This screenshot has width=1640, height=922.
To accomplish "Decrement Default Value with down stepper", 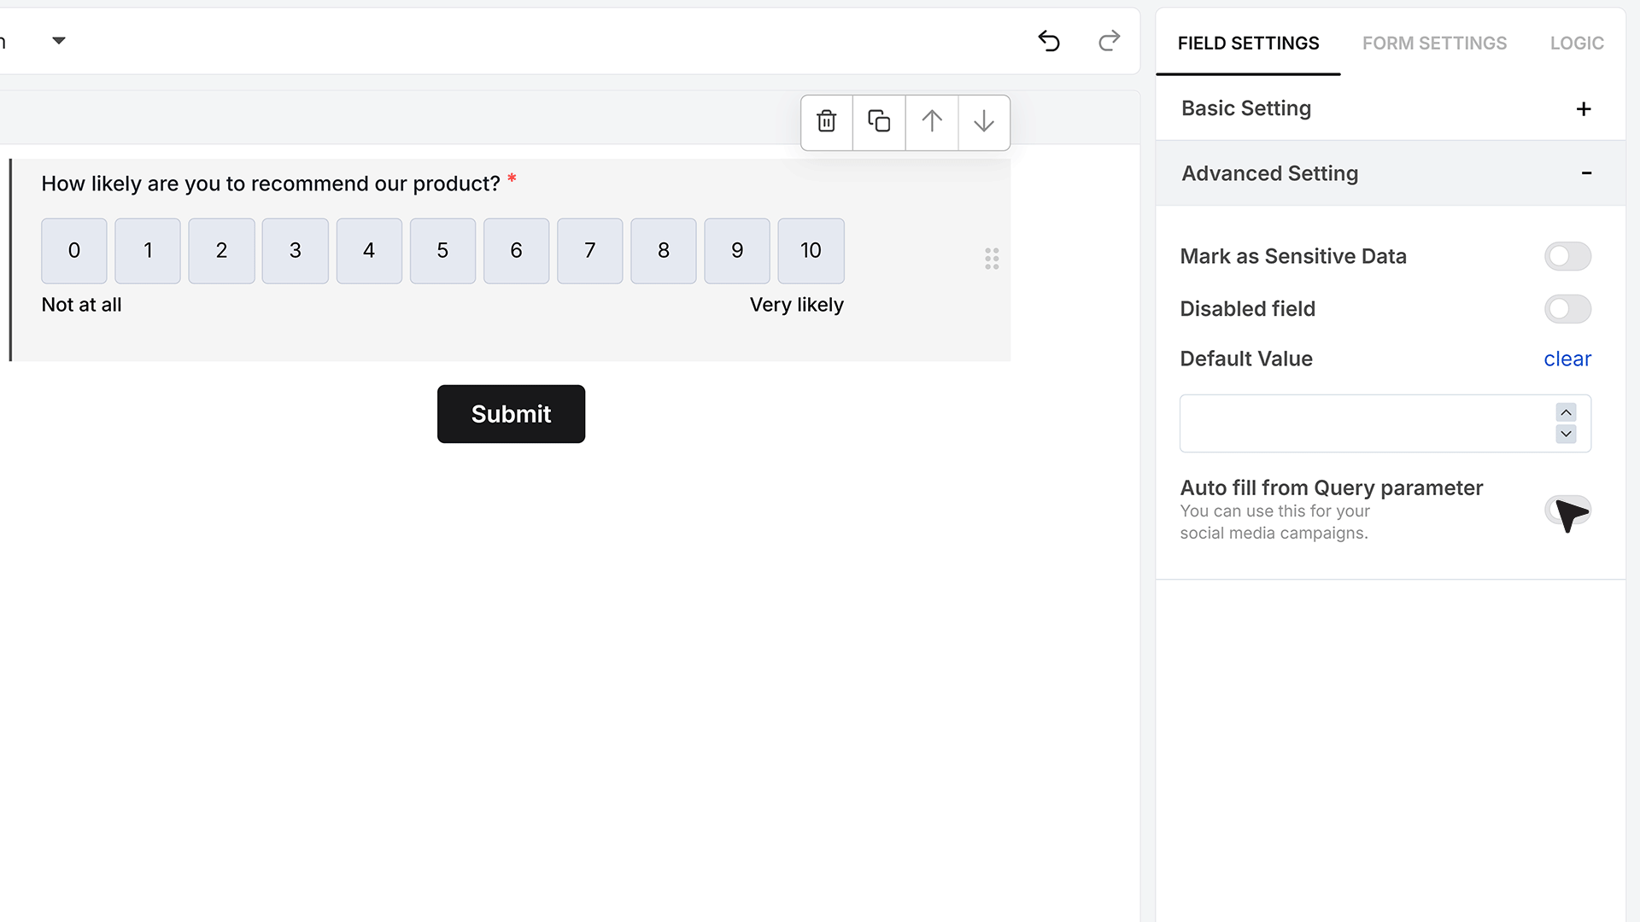I will pos(1566,434).
